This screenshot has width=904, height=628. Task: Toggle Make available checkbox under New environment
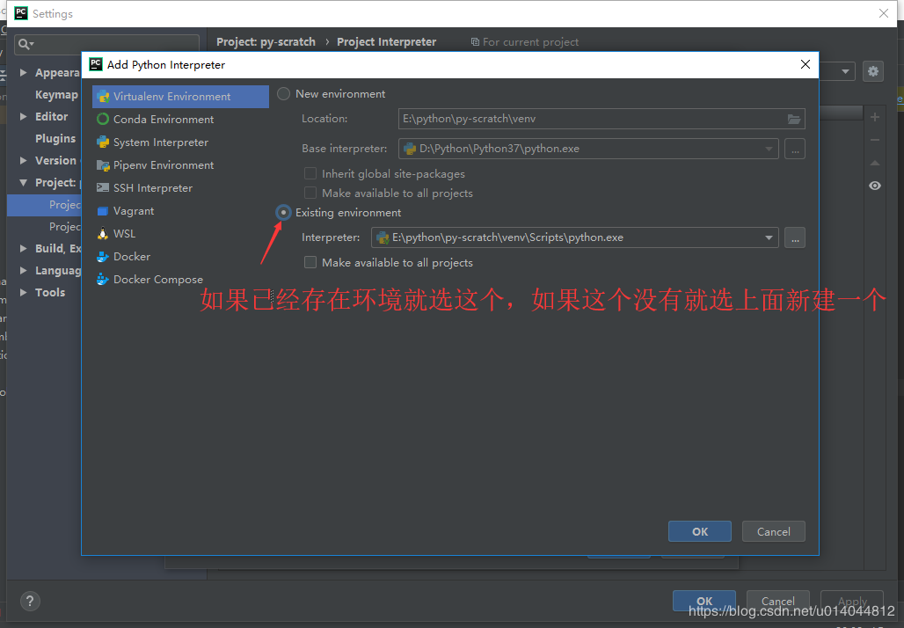point(310,194)
